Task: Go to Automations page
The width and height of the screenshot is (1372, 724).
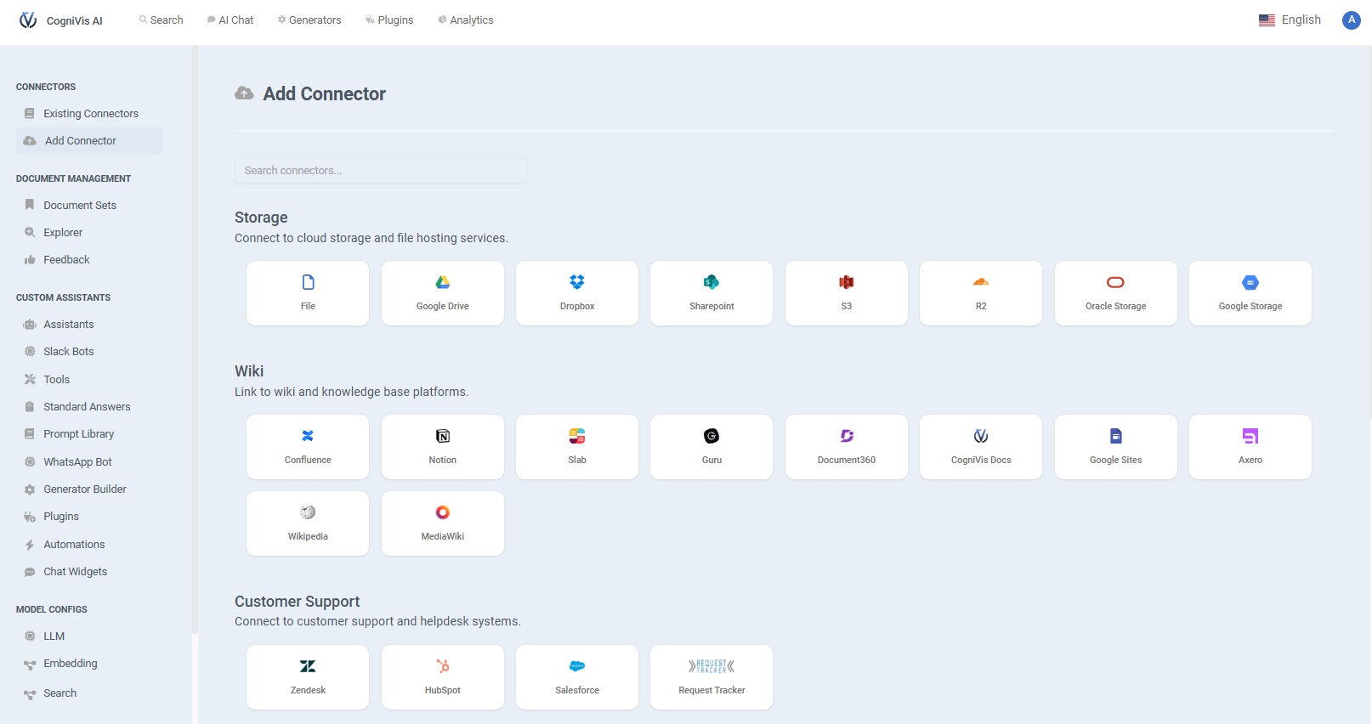Action: point(89,544)
